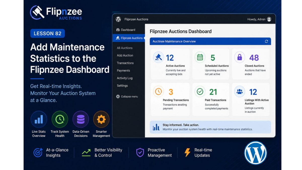Click the Smarter Management gear icon
This screenshot has height=170, width=302.
pos(101,119)
